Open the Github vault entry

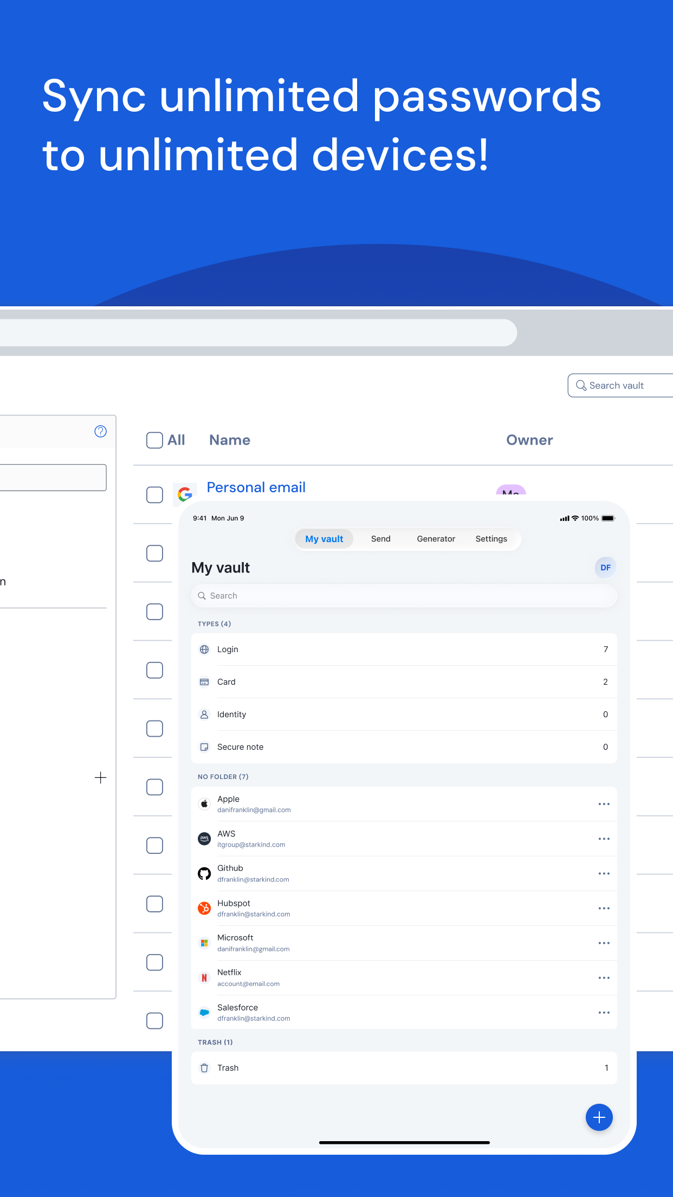[x=404, y=873]
